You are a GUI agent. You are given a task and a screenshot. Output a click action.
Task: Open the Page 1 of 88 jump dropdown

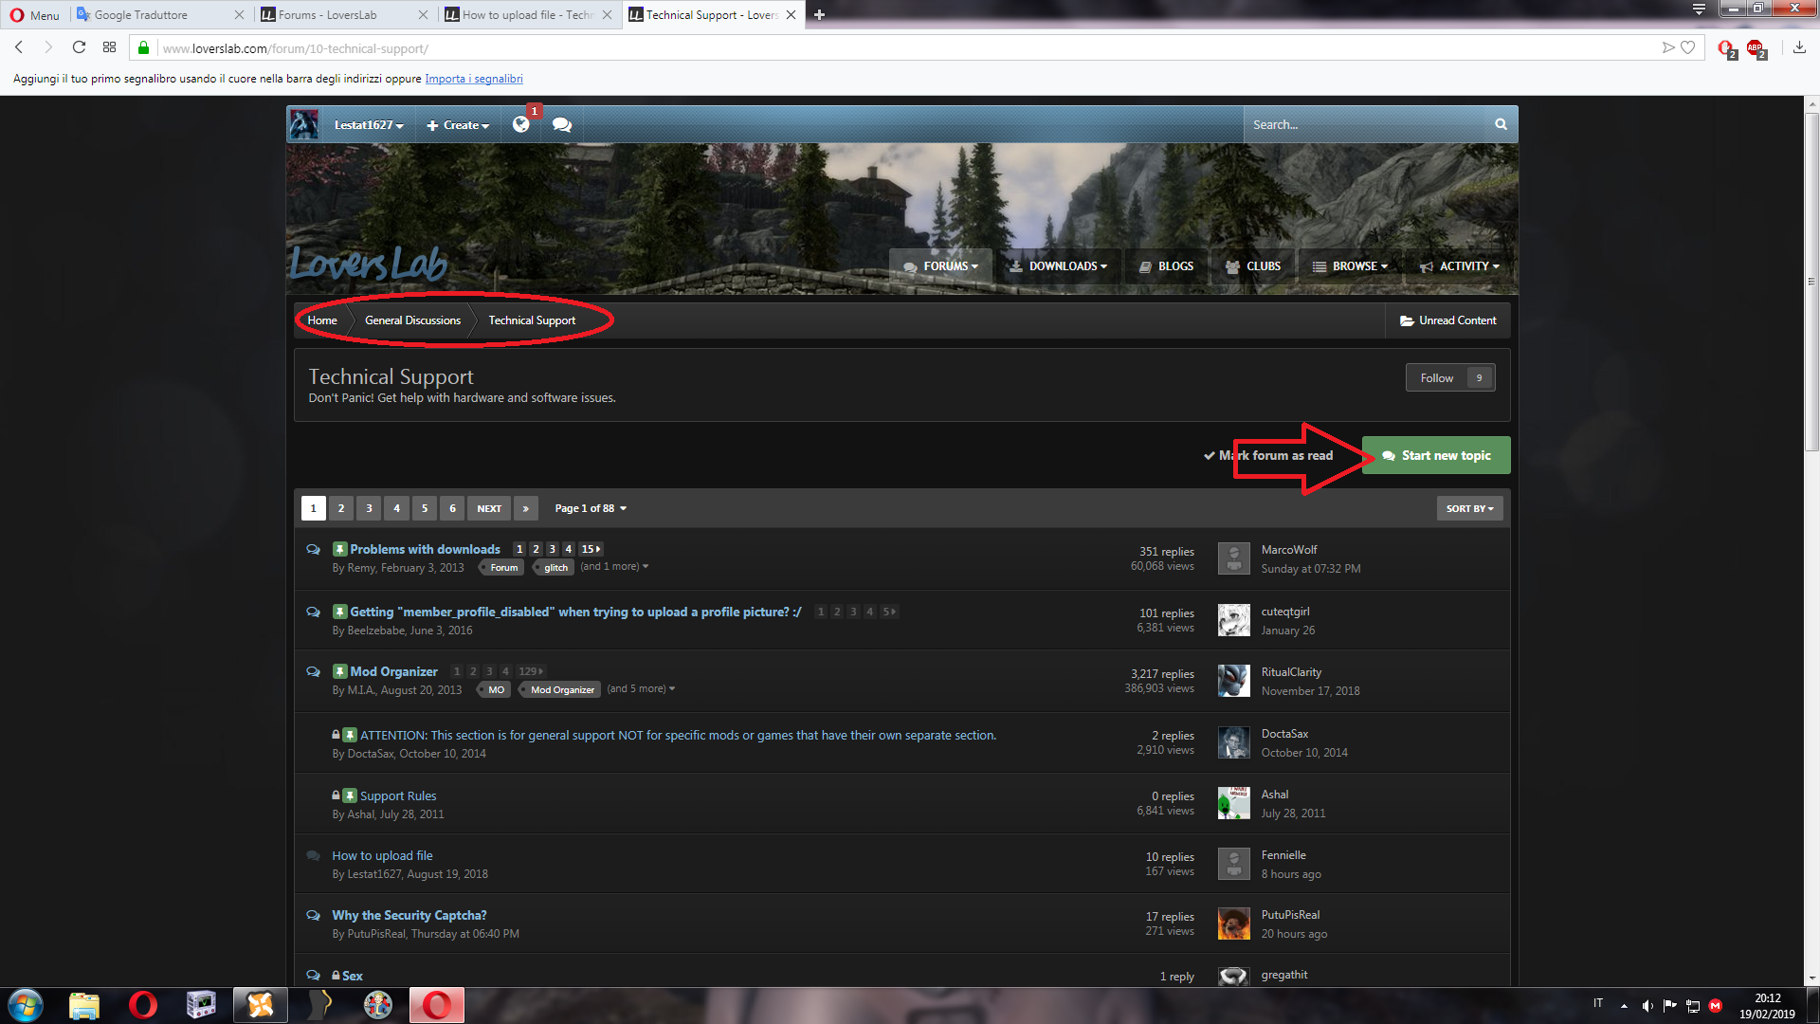pyautogui.click(x=591, y=508)
